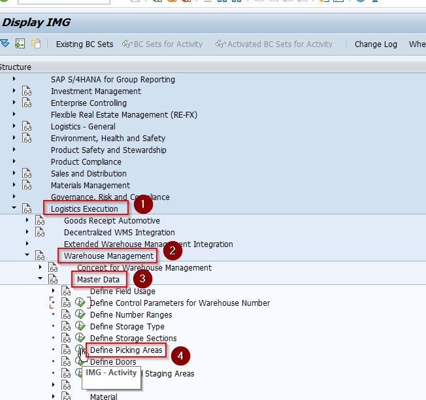Open documentation icon for Define Storage Type
The width and height of the screenshot is (426, 400).
click(66, 326)
